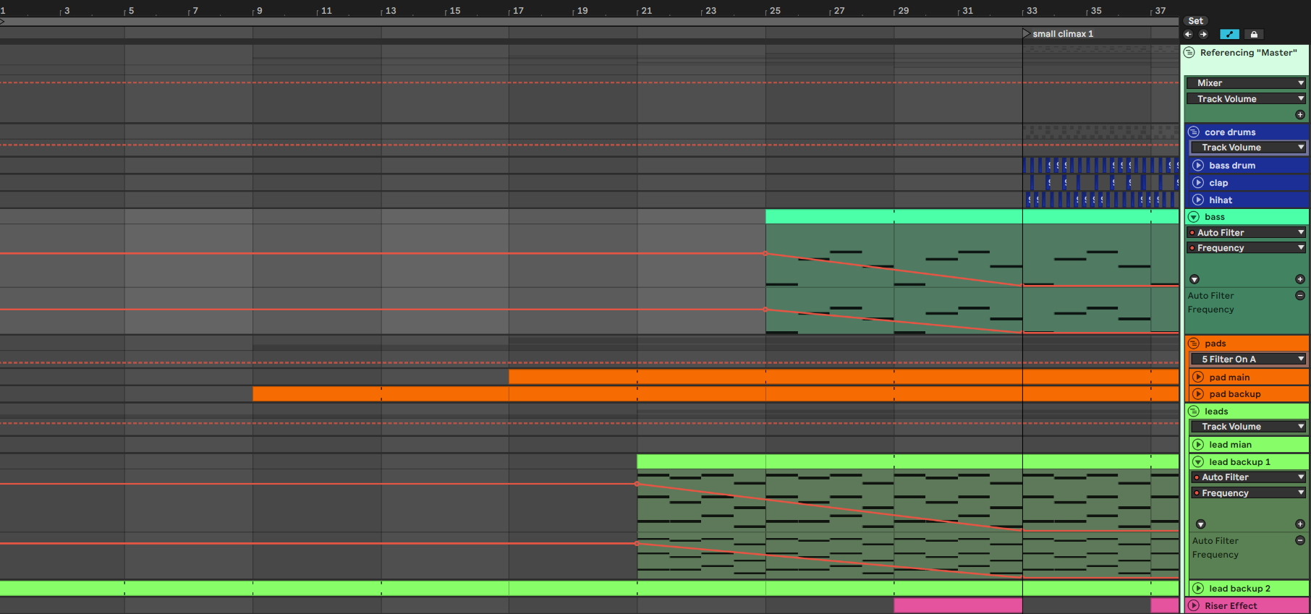Viewport: 1311px width, 614px height.
Task: Click the pads group fold icon
Action: [x=1194, y=344]
